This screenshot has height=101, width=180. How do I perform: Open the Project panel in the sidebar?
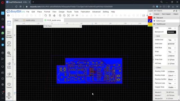(x=9, y=23)
